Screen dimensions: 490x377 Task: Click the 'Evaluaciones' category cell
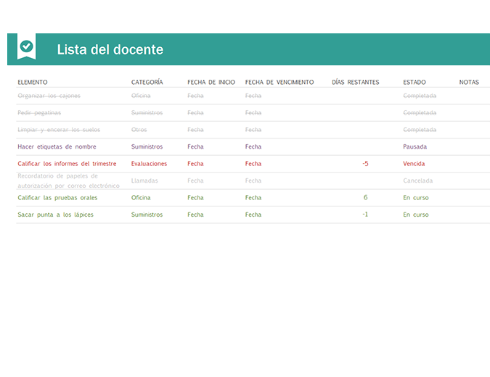click(x=149, y=164)
